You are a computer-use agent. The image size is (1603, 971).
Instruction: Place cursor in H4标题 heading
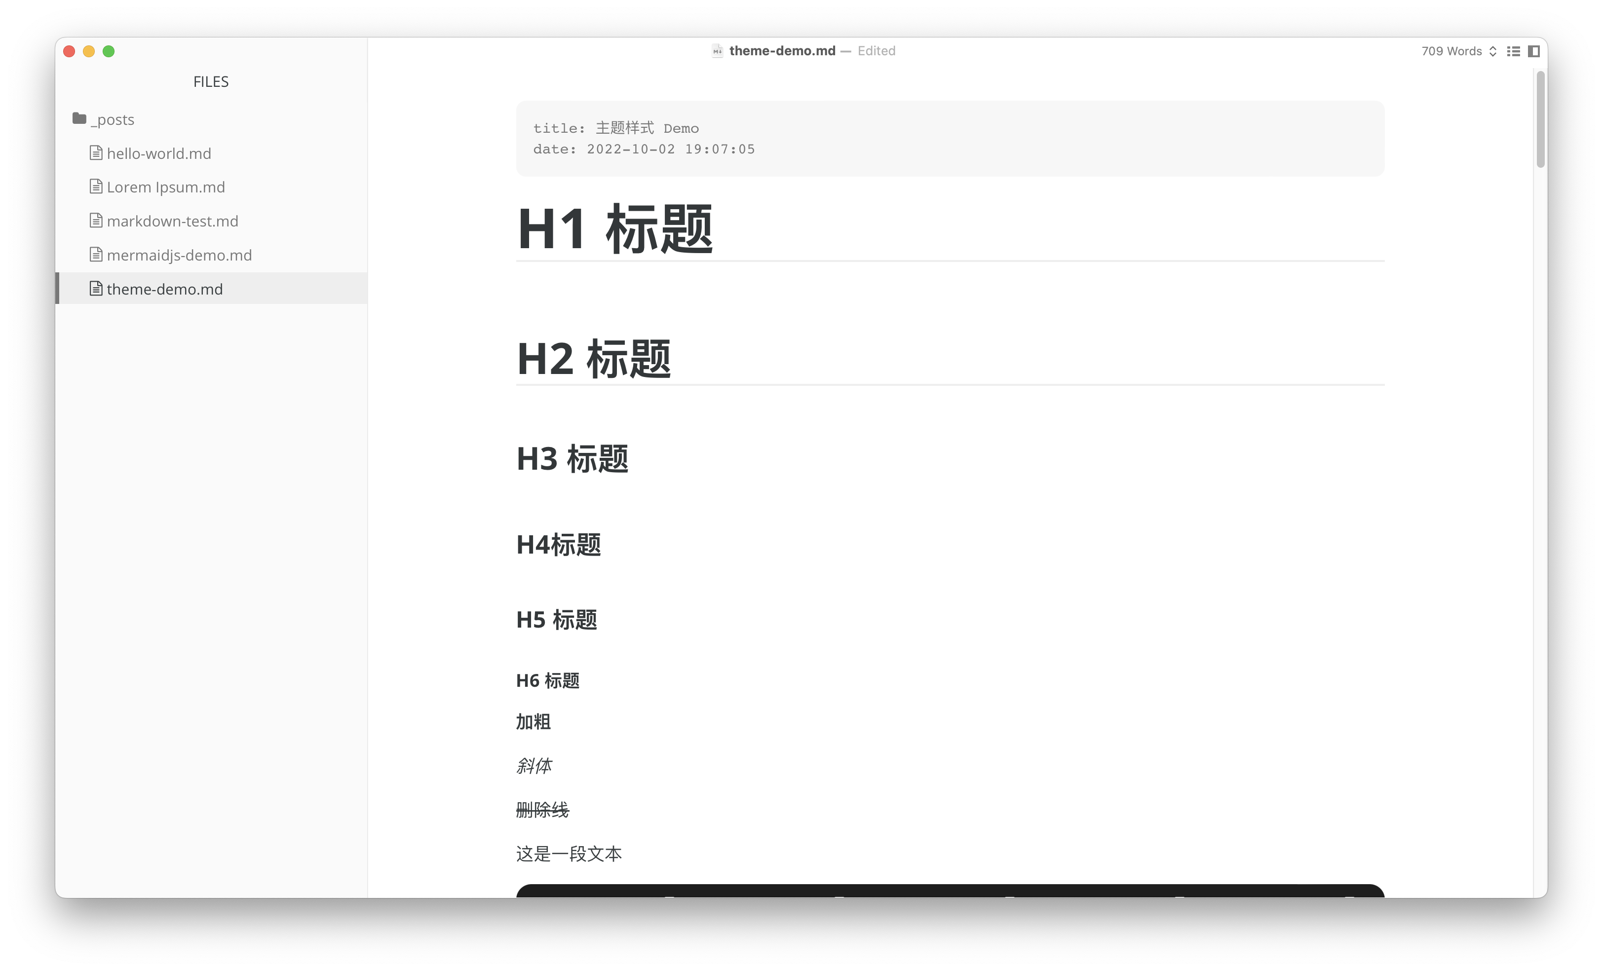click(558, 544)
